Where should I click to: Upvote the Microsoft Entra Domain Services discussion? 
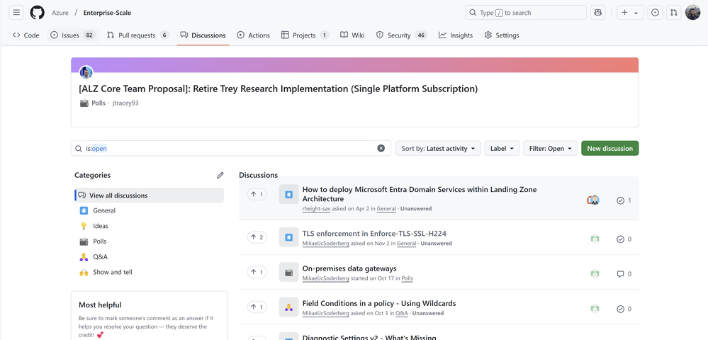[257, 194]
